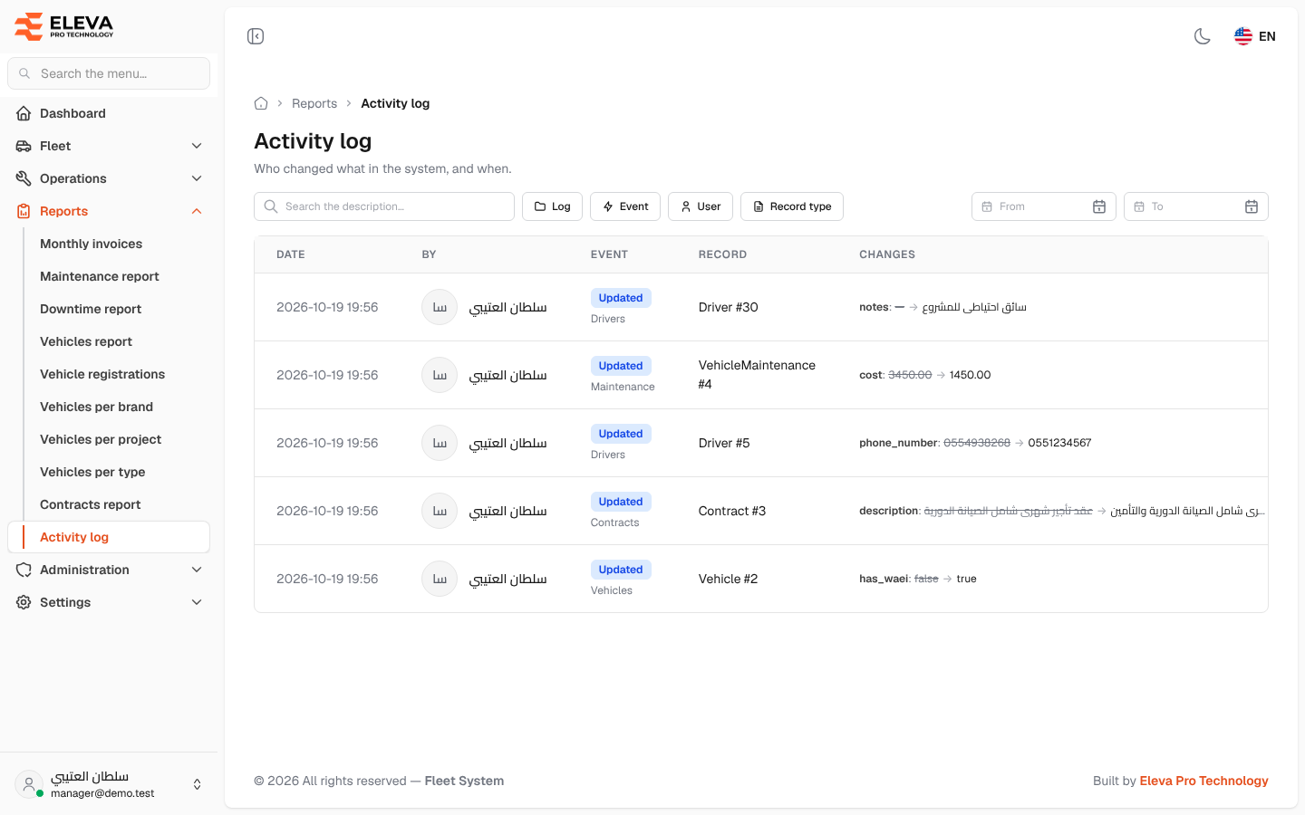Select the Vehicle #2 record cell
Viewport: 1305px width, 815px height.
pos(728,579)
